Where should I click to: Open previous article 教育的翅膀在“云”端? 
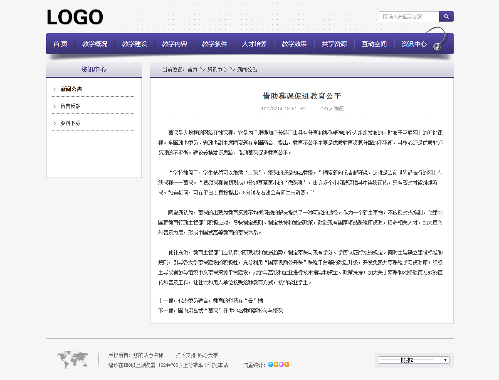[x=220, y=301]
